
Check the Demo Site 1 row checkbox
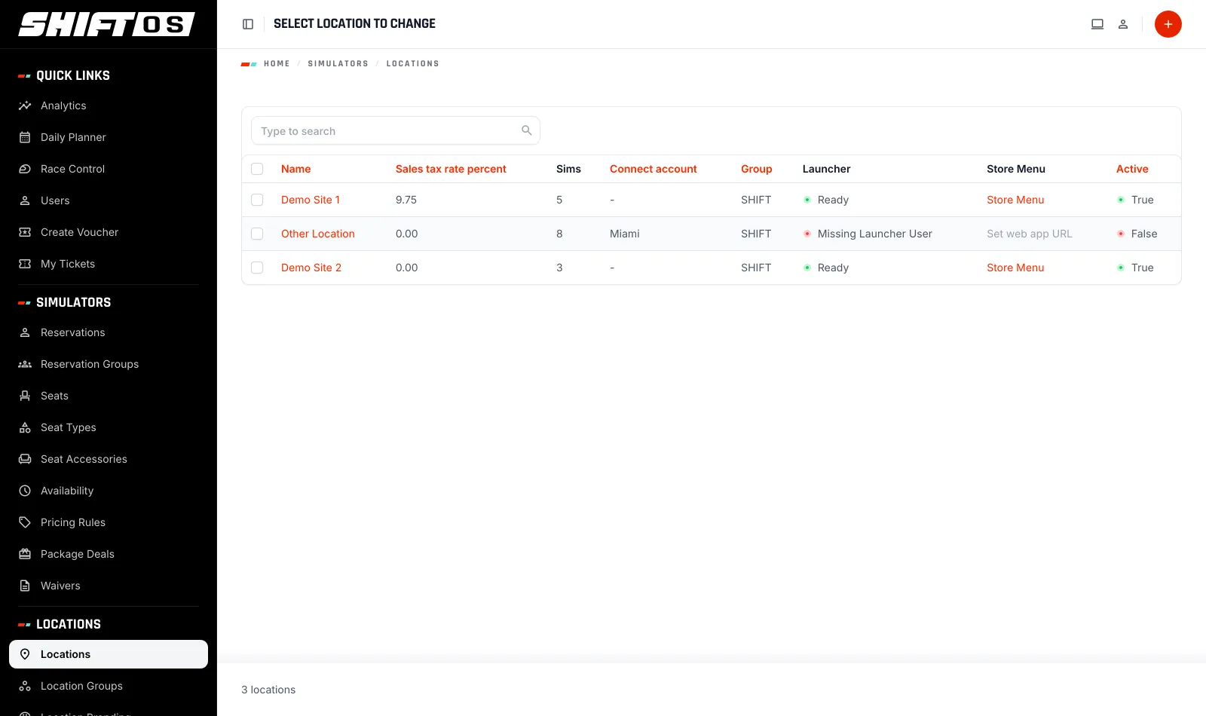(x=257, y=200)
